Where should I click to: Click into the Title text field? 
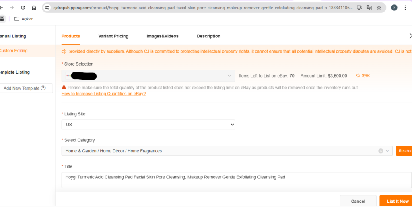click(x=236, y=180)
